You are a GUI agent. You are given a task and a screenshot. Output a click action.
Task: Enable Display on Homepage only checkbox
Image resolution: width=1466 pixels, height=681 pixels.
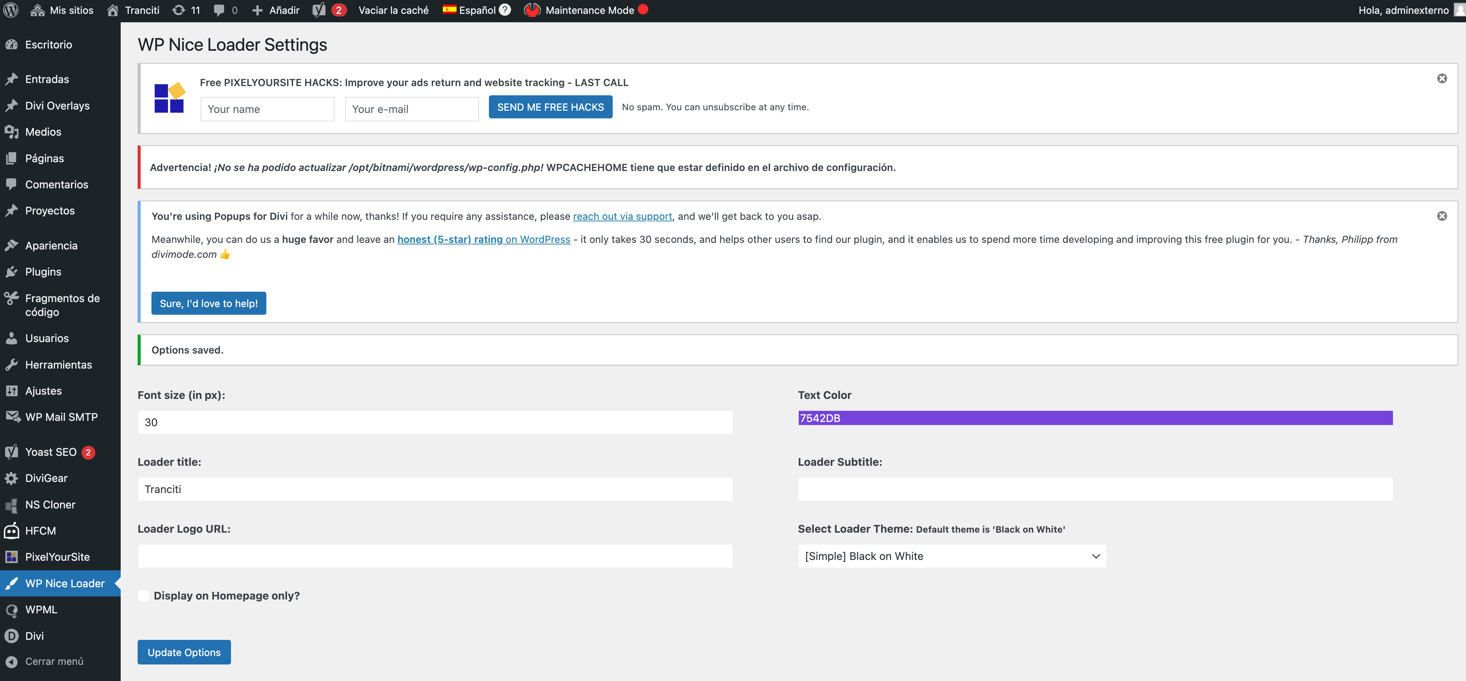tap(144, 596)
